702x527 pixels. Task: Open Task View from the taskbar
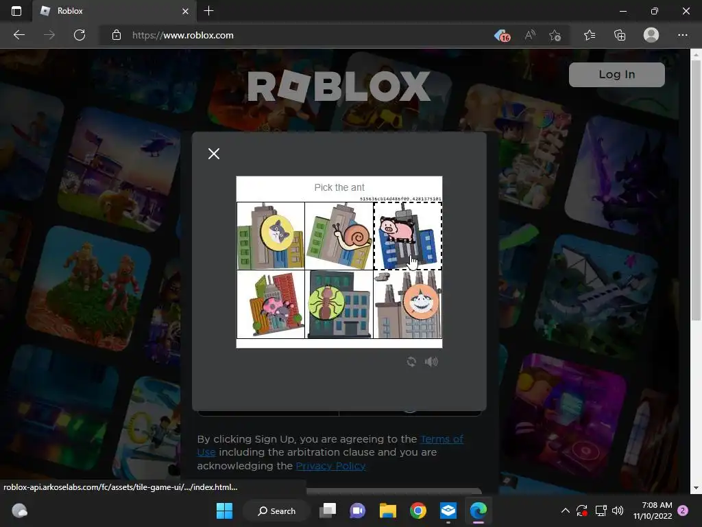328,511
